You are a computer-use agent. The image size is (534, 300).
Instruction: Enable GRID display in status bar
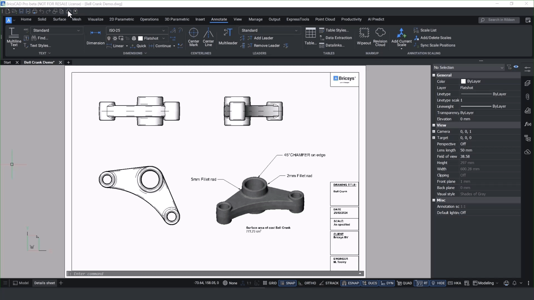coord(270,283)
